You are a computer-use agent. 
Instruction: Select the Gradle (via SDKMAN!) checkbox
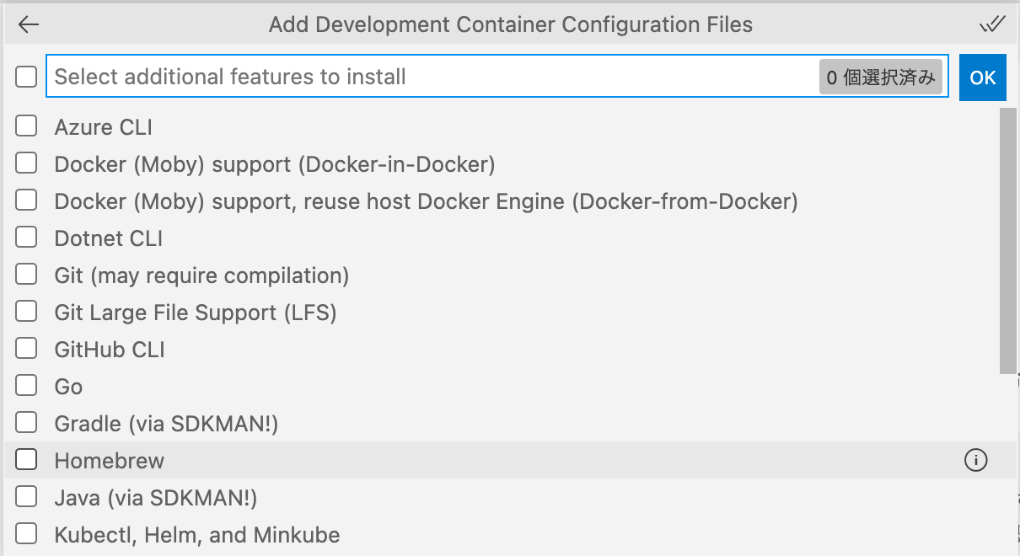26,423
